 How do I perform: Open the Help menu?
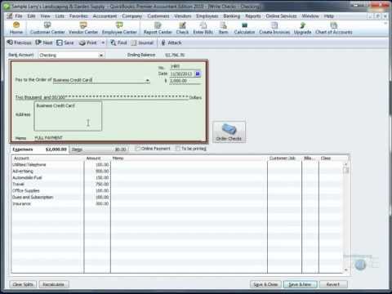point(329,16)
